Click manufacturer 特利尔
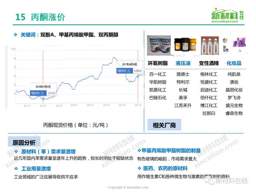The width and height of the screenshot is (256, 192). [x=183, y=82]
